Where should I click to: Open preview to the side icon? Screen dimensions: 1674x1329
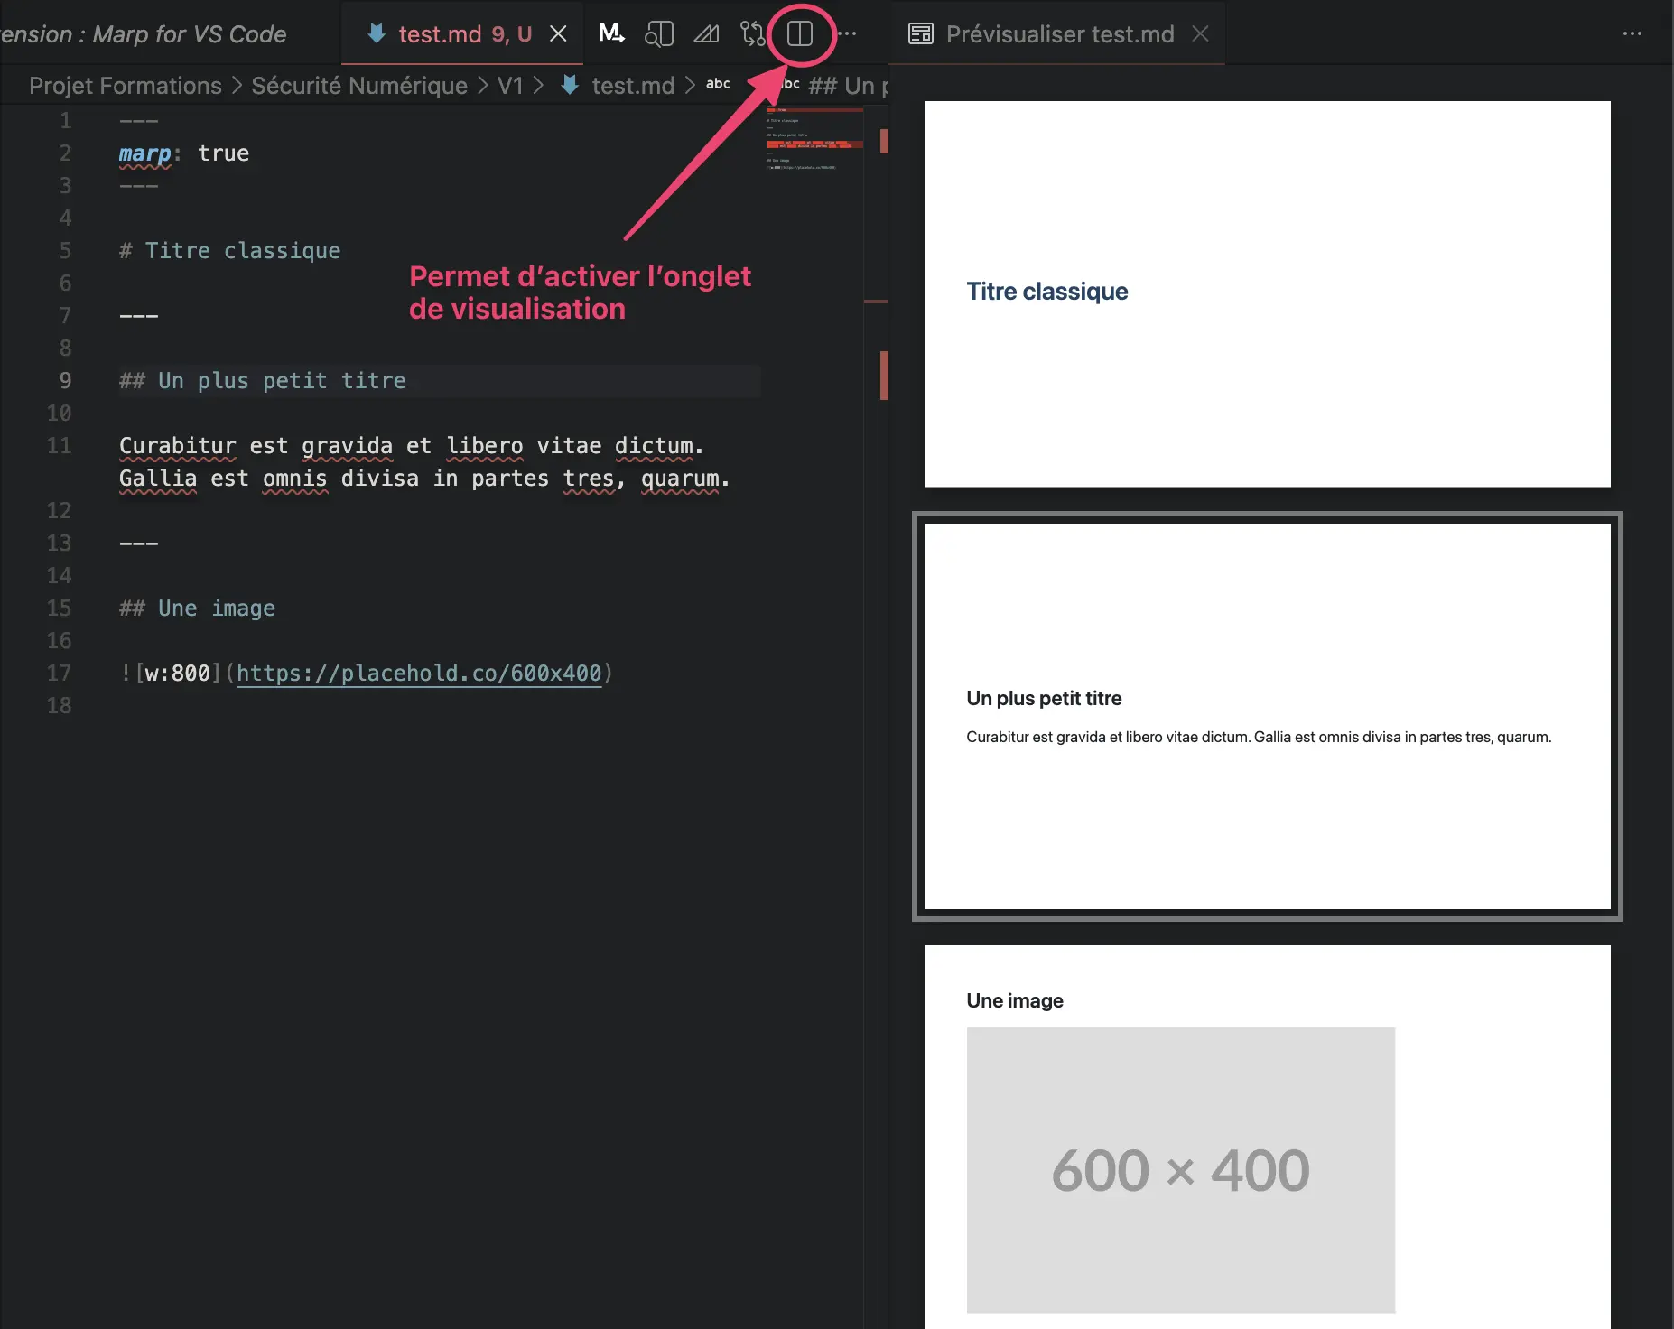click(x=659, y=33)
